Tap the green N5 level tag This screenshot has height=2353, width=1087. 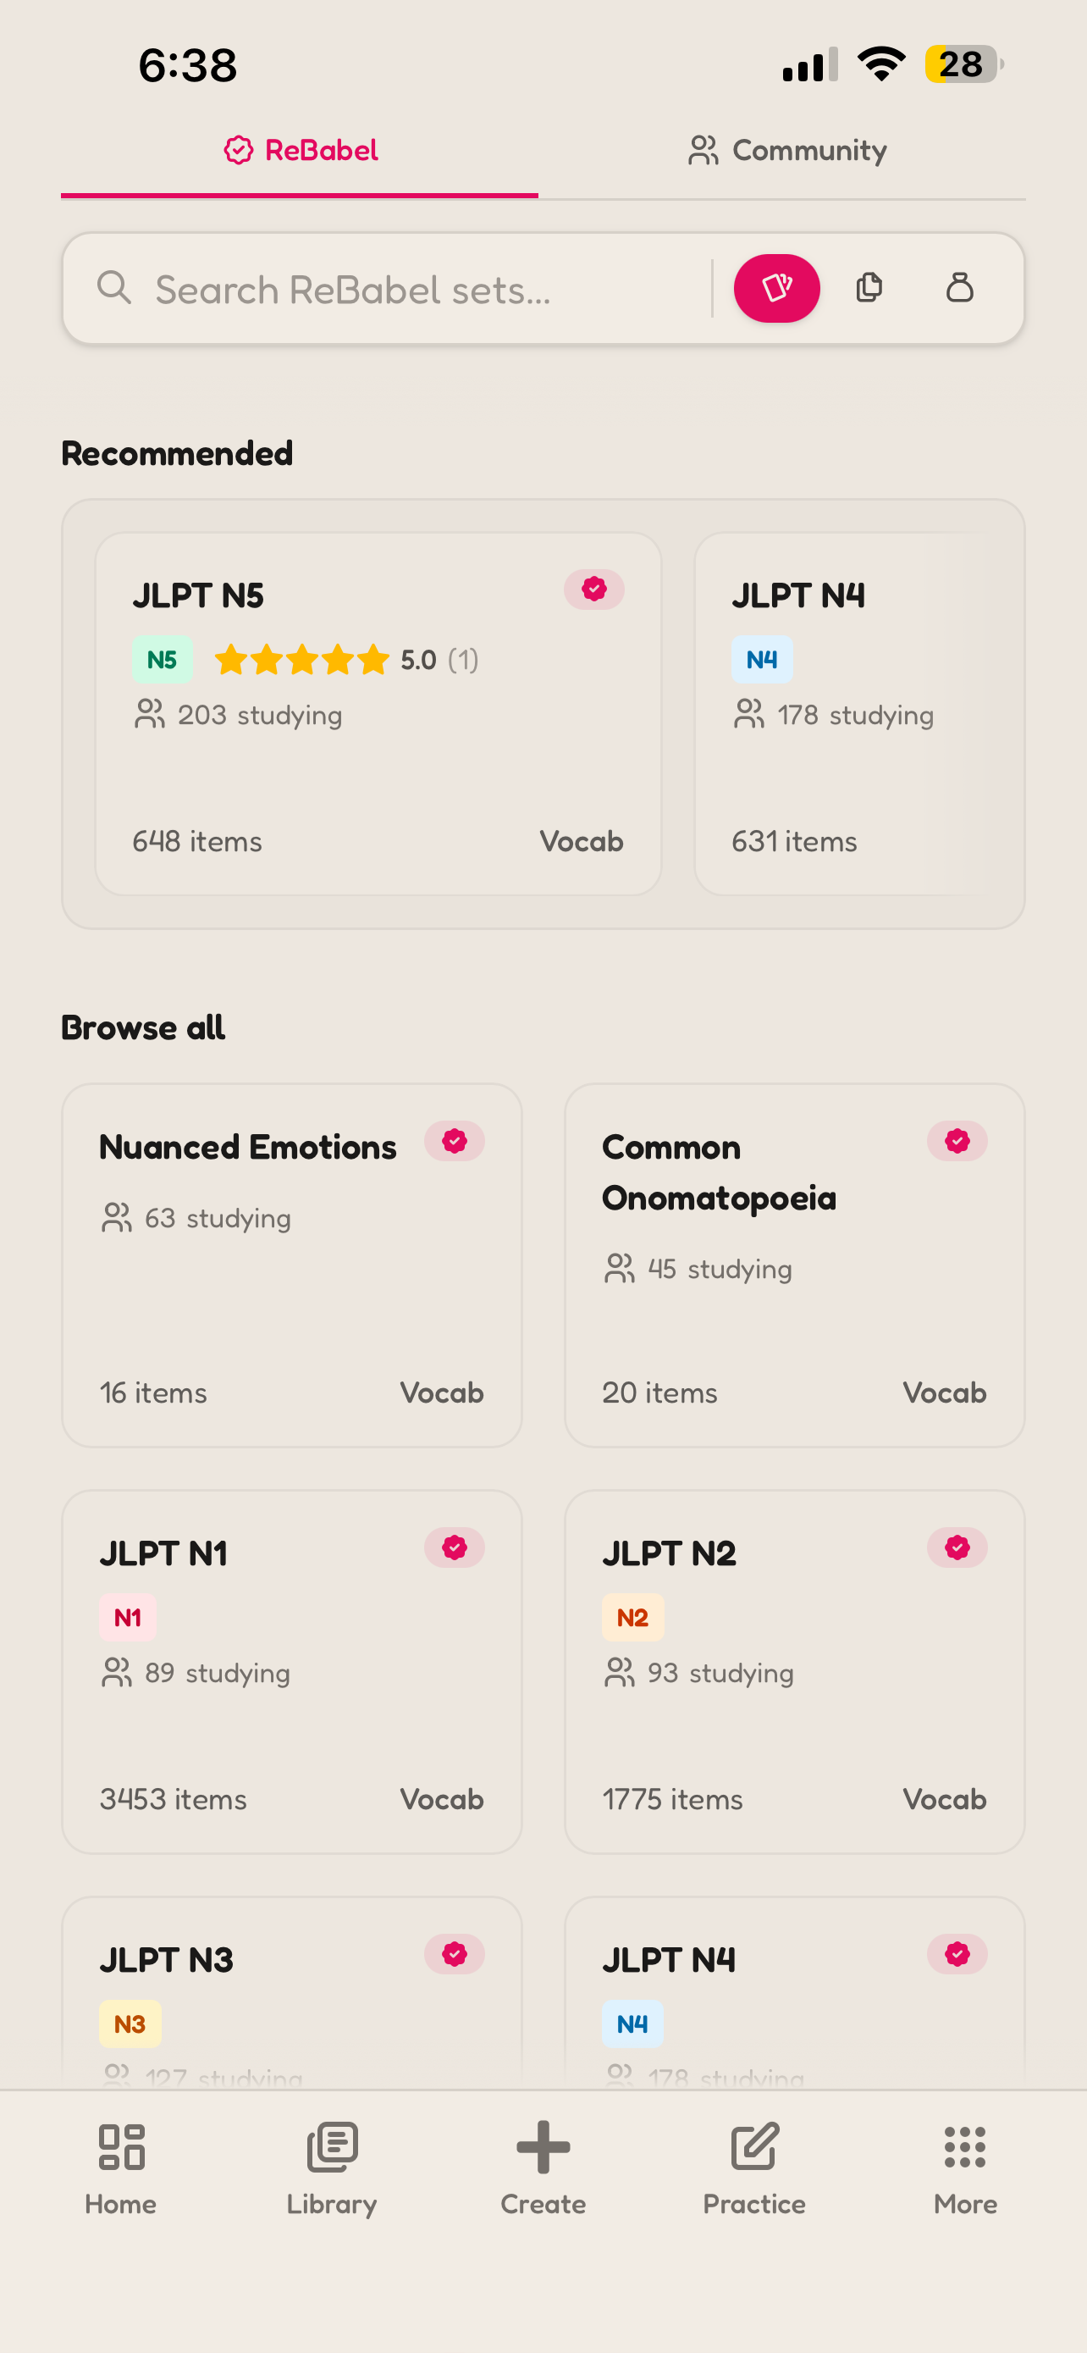163,660
